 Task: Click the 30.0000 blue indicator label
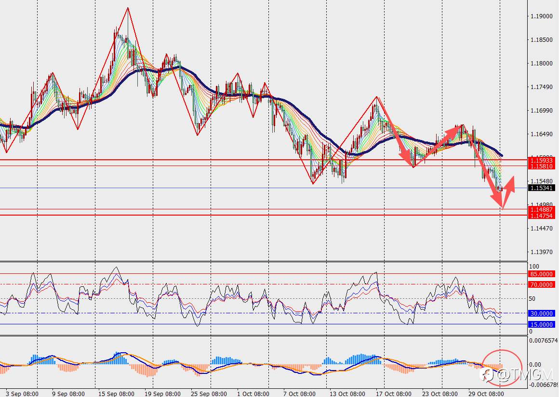point(542,313)
